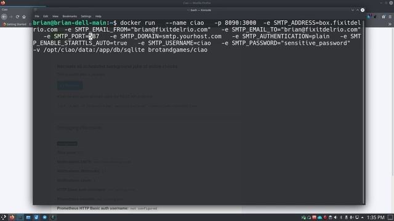Click the cloud sync icon in system tray
Image resolution: width=394 pixels, height=221 pixels.
tap(320, 217)
